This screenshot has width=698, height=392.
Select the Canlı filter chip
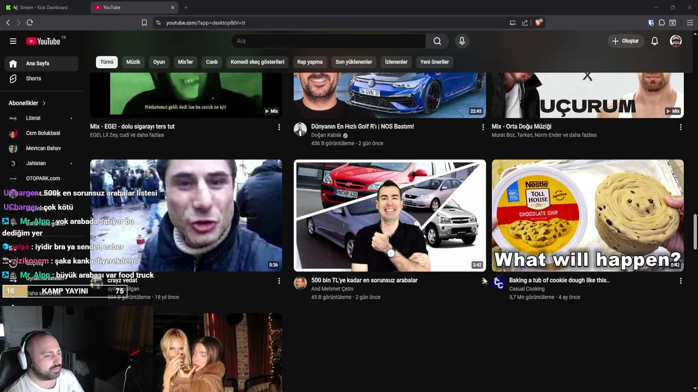tap(212, 62)
